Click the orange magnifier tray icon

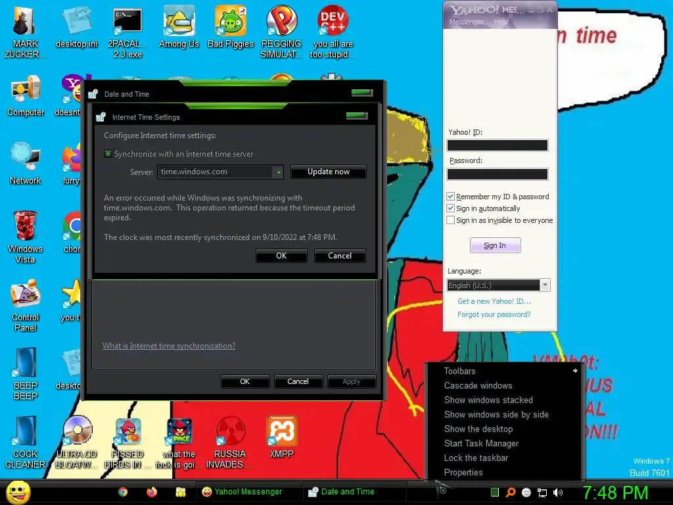(511, 493)
